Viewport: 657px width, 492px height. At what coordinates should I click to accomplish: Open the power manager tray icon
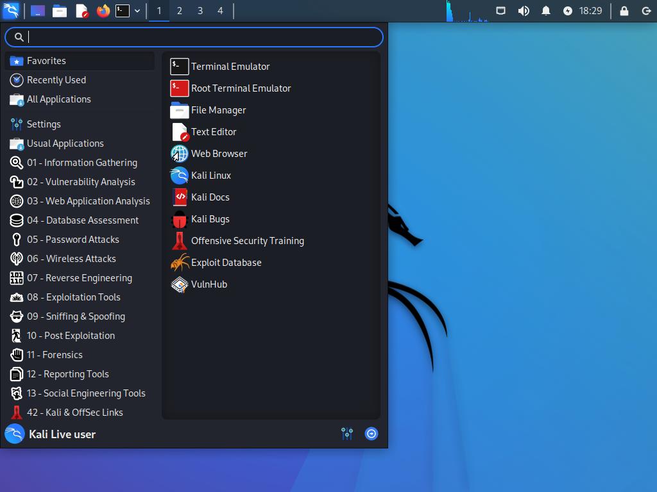pyautogui.click(x=567, y=11)
